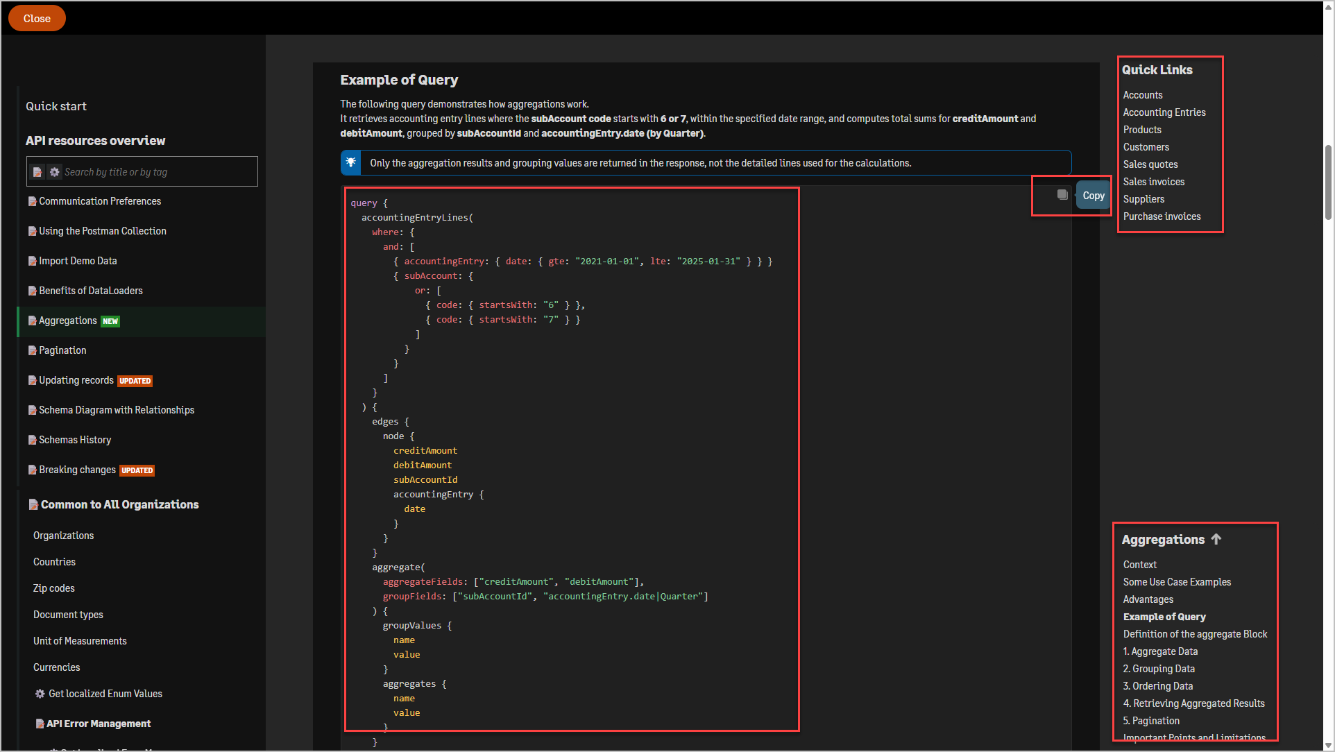Click document icon beside Common to All Organizations
The width and height of the screenshot is (1335, 752).
point(33,504)
